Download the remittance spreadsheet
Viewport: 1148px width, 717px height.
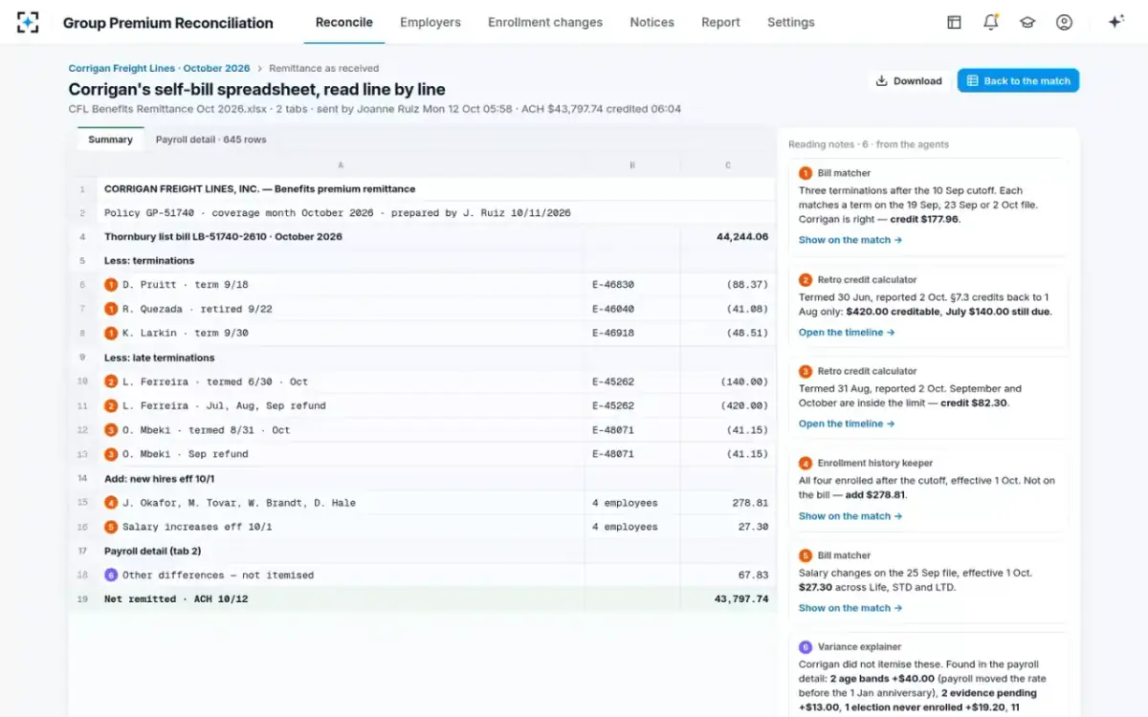pyautogui.click(x=909, y=81)
